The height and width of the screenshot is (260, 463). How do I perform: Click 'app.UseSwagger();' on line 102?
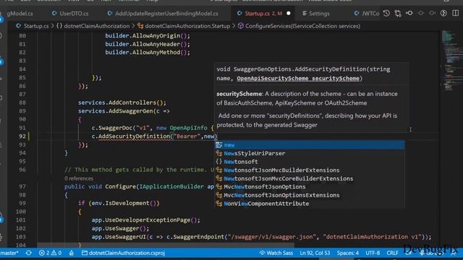click(x=120, y=228)
